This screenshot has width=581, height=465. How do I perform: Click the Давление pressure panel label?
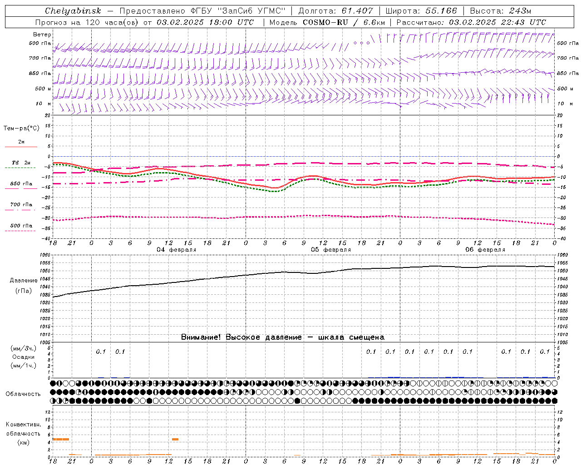point(24,281)
